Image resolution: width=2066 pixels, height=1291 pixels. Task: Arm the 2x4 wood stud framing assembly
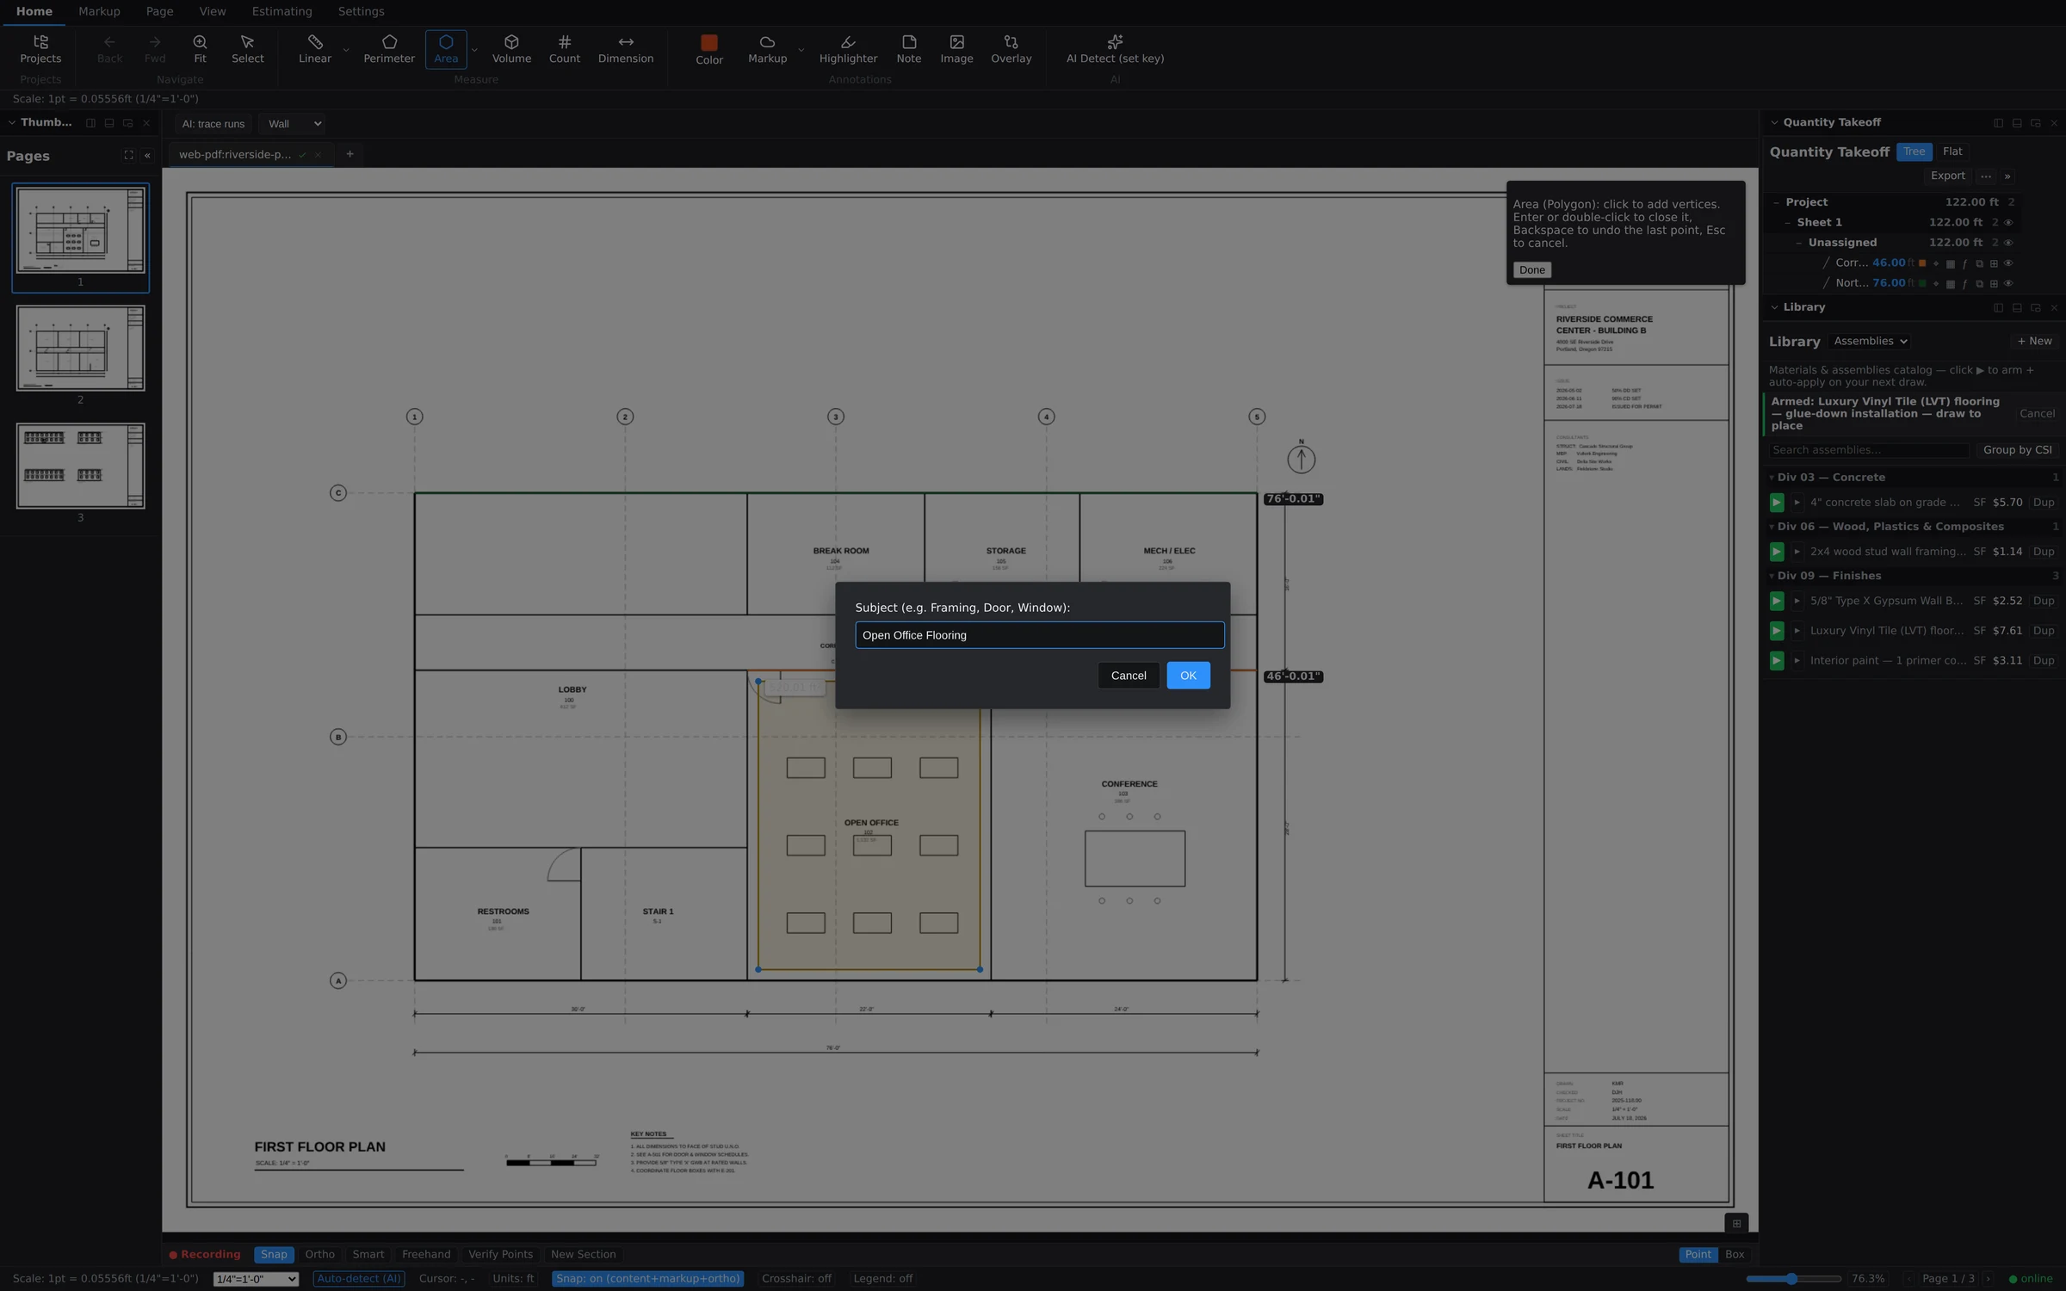click(x=1777, y=552)
